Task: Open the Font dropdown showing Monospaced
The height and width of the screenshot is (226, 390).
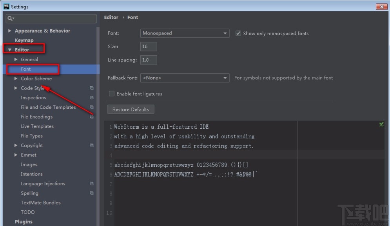Action: click(x=185, y=33)
